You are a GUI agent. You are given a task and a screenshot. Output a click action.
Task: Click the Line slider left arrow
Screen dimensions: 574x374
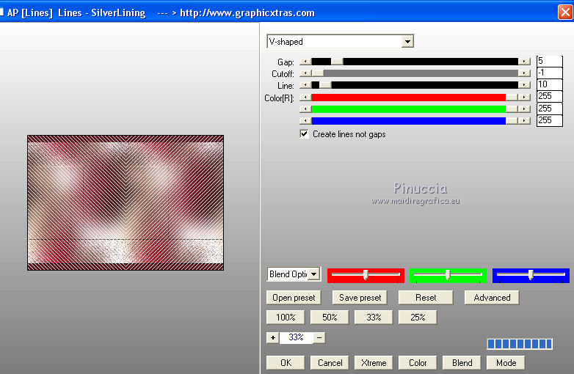305,85
